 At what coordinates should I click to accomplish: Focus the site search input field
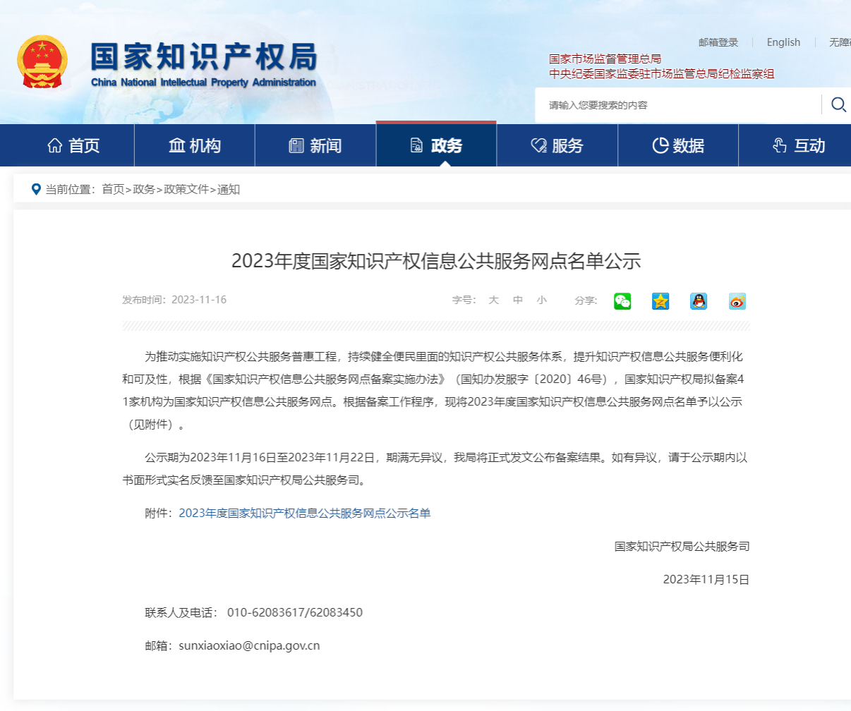pyautogui.click(x=677, y=105)
